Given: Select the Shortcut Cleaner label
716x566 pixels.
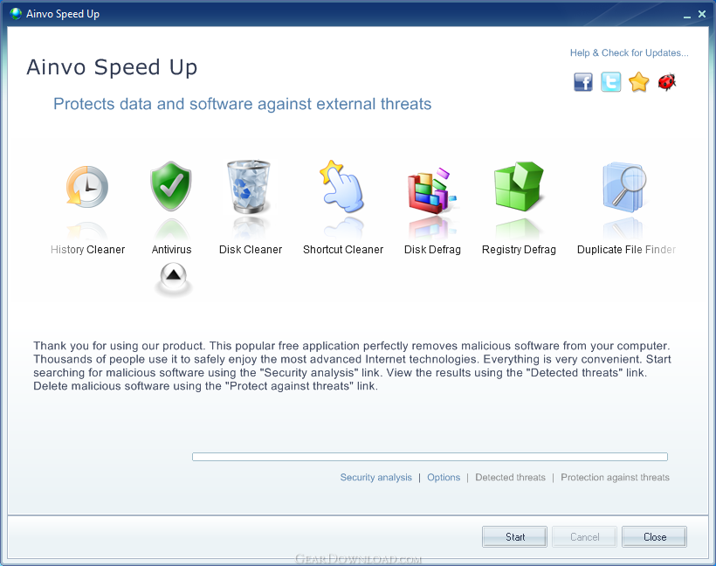Looking at the screenshot, I should tap(343, 250).
